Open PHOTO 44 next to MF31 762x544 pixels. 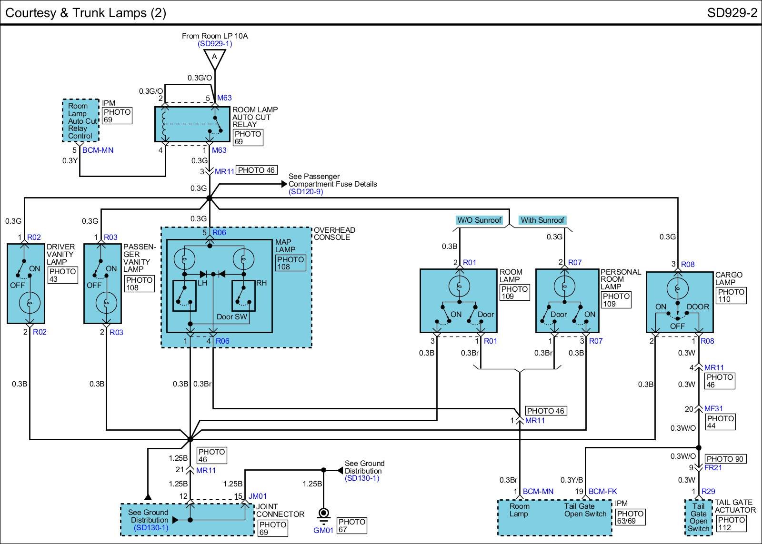click(x=720, y=422)
